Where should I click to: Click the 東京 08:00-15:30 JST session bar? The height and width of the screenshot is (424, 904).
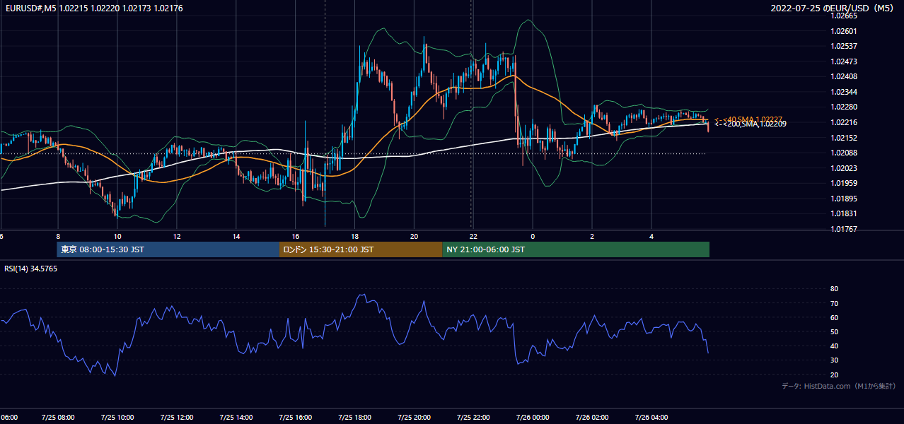point(168,249)
